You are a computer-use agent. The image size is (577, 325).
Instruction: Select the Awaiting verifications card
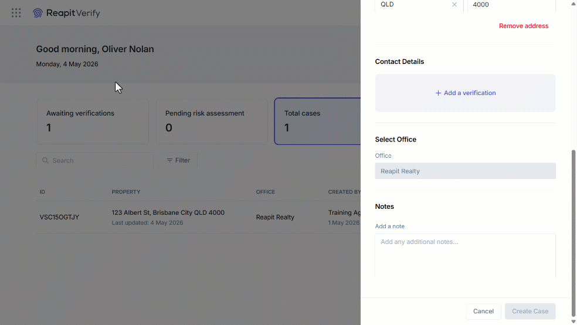93,121
